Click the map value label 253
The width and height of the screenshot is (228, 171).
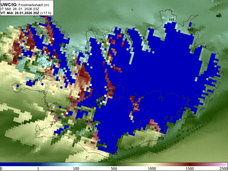[x=203, y=47]
